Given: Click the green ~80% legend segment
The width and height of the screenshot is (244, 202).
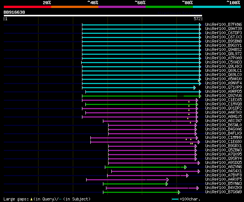Looking at the screenshot, I should click(169, 7).
